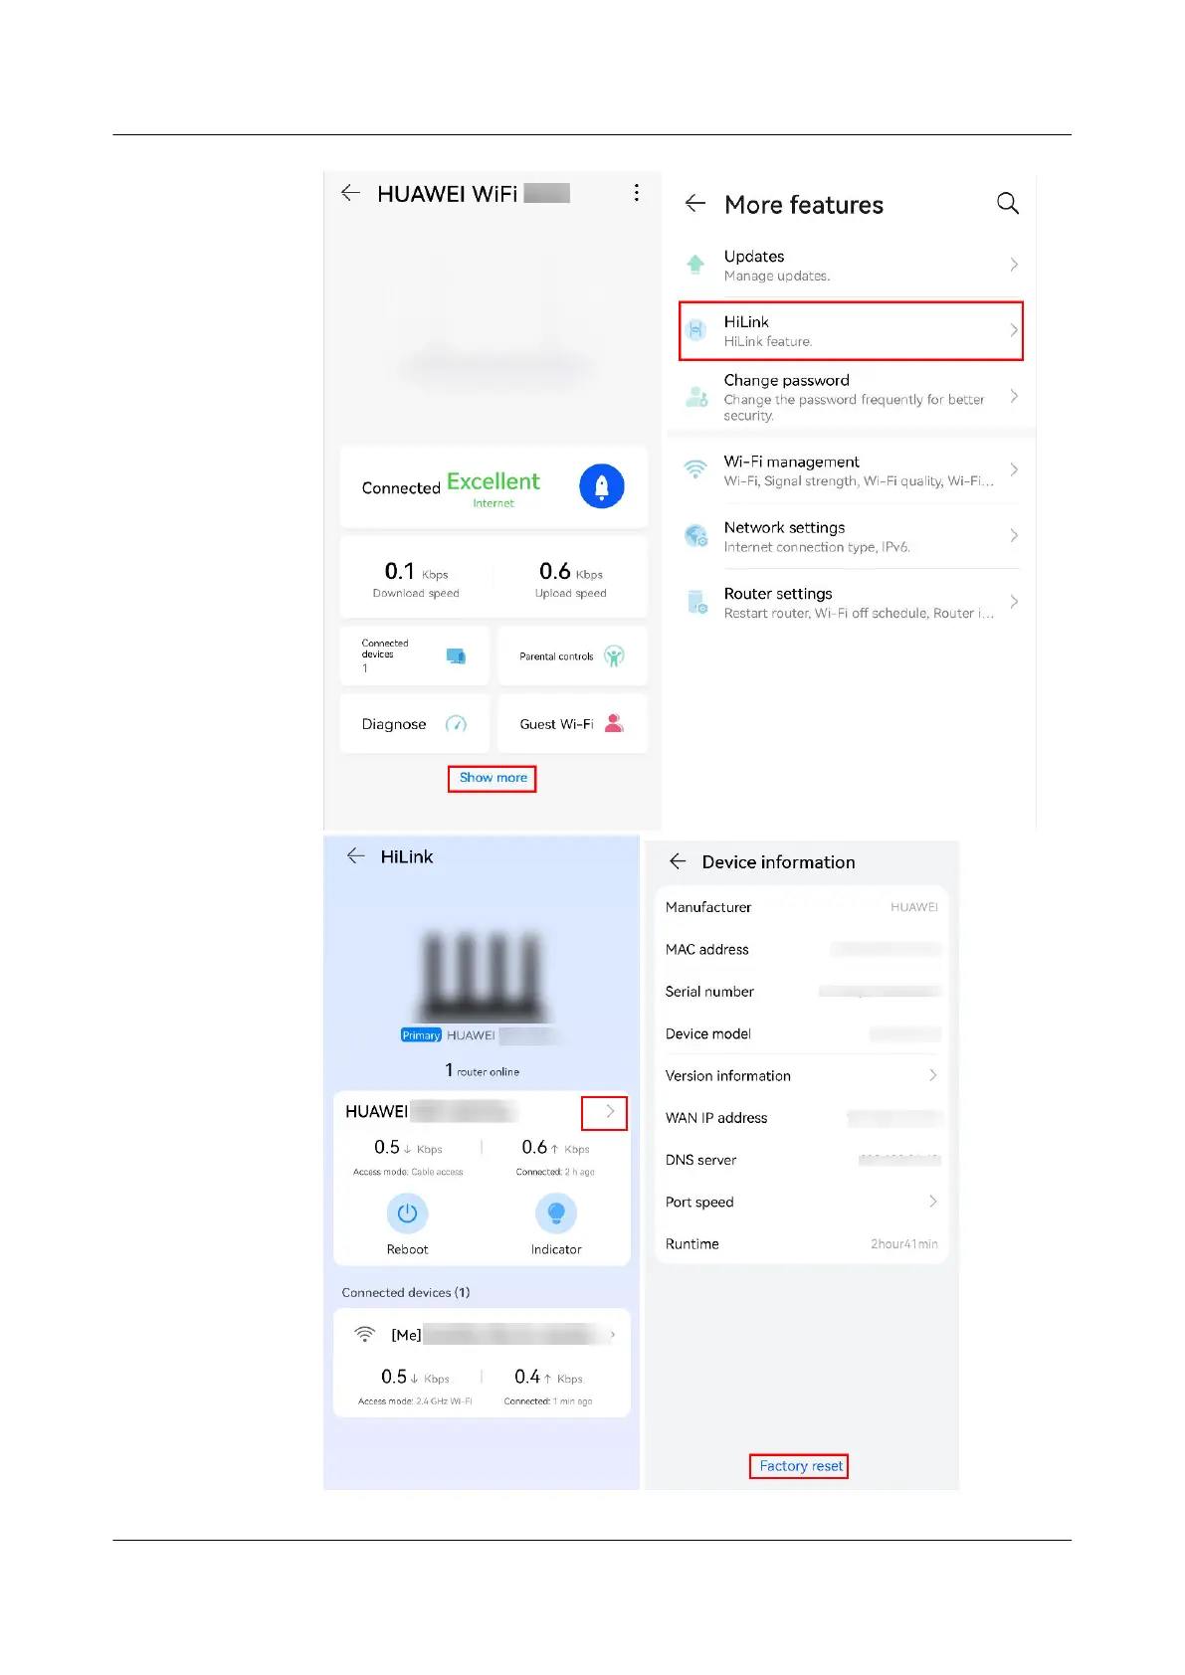Image resolution: width=1185 pixels, height=1675 pixels.
Task: Open Router settings entry
Action: (x=852, y=602)
